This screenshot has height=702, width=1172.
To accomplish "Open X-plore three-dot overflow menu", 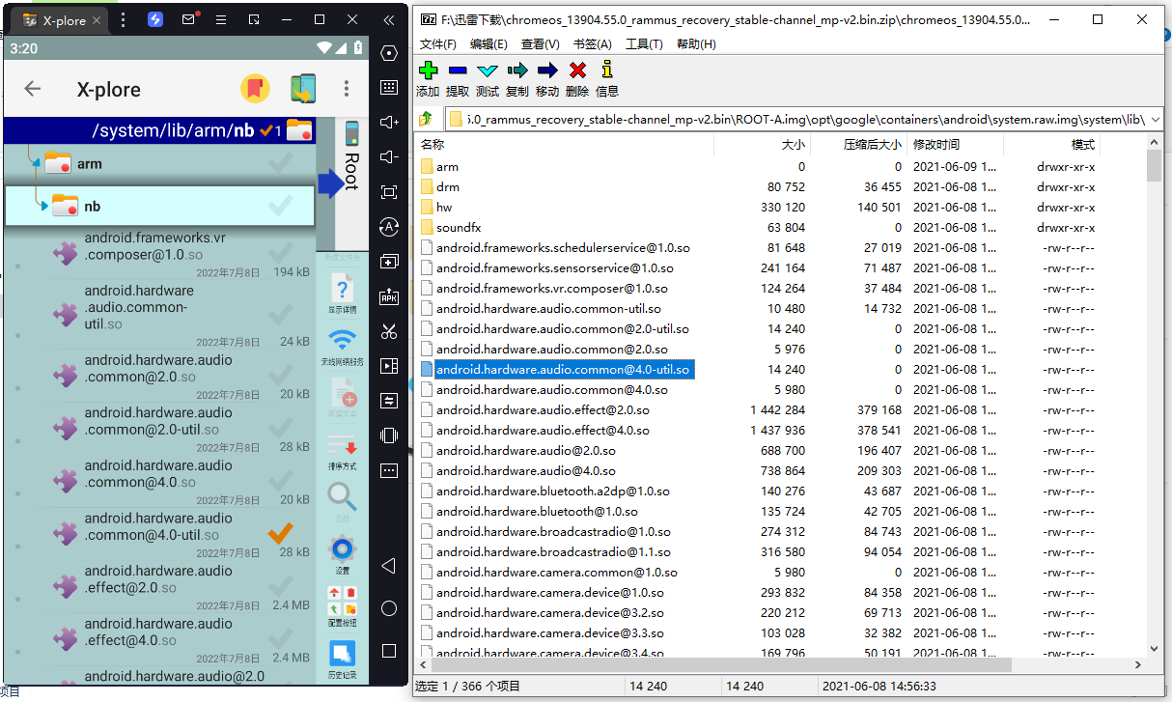I will click(347, 89).
